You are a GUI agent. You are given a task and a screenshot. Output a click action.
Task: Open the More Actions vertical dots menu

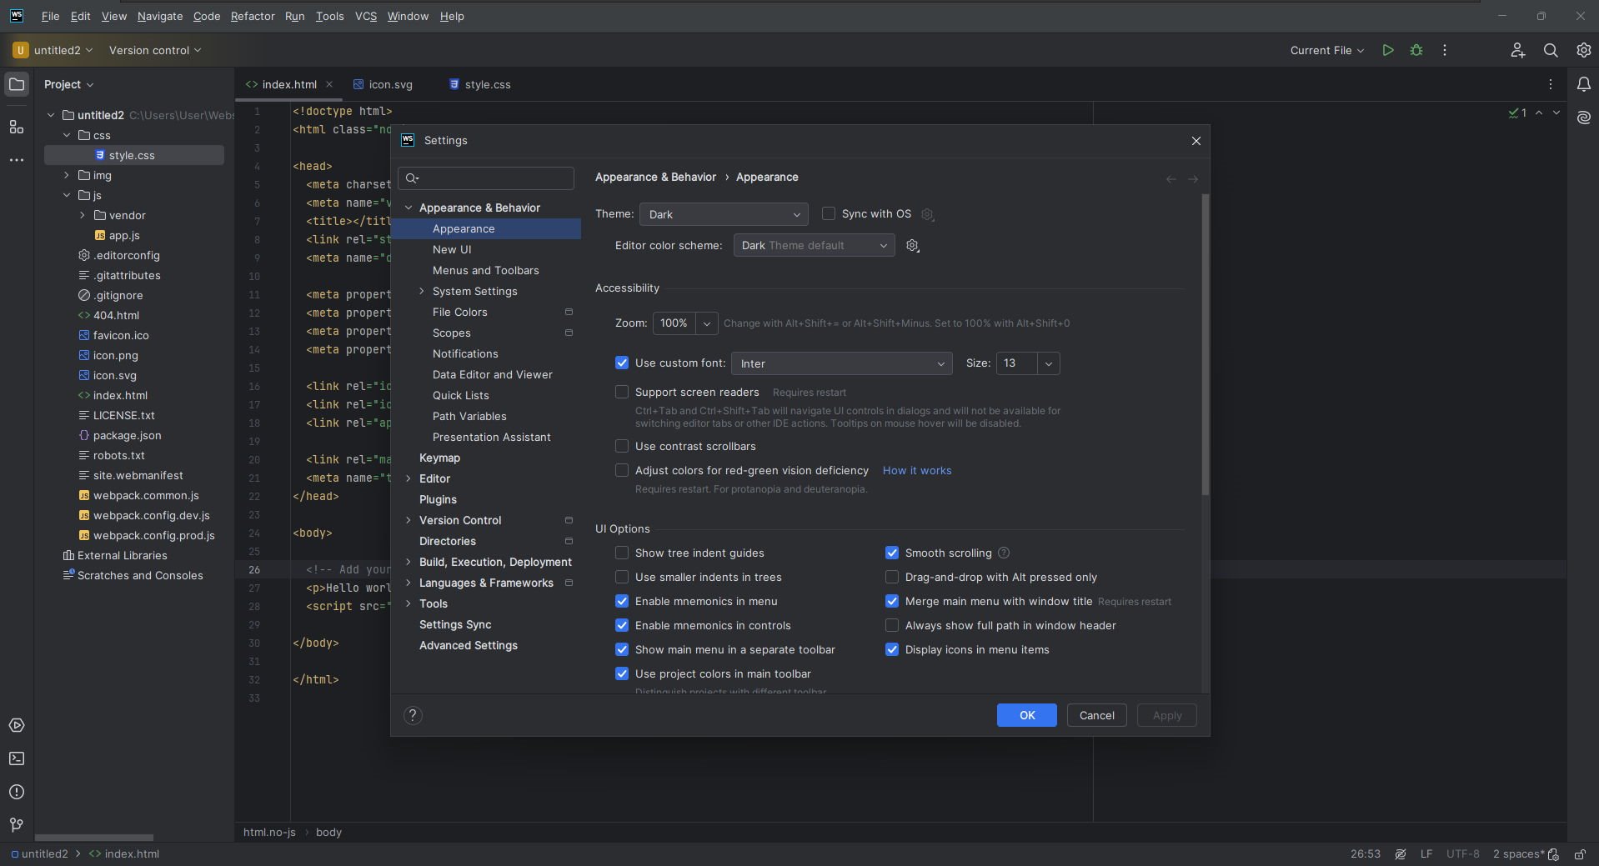[x=1445, y=50]
